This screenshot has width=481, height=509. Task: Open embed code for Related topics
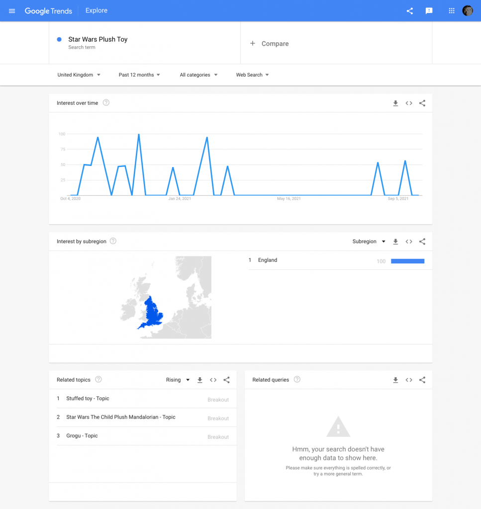pyautogui.click(x=213, y=379)
